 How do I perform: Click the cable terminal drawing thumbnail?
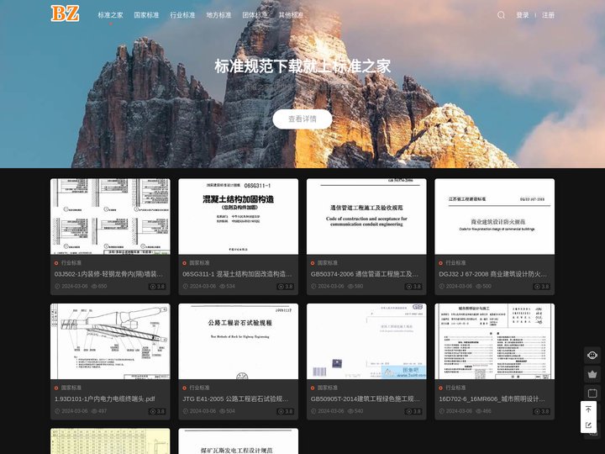coord(110,341)
